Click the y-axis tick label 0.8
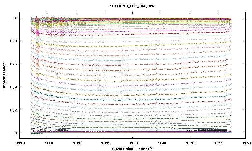252x151 pixels. pyautogui.click(x=14, y=41)
